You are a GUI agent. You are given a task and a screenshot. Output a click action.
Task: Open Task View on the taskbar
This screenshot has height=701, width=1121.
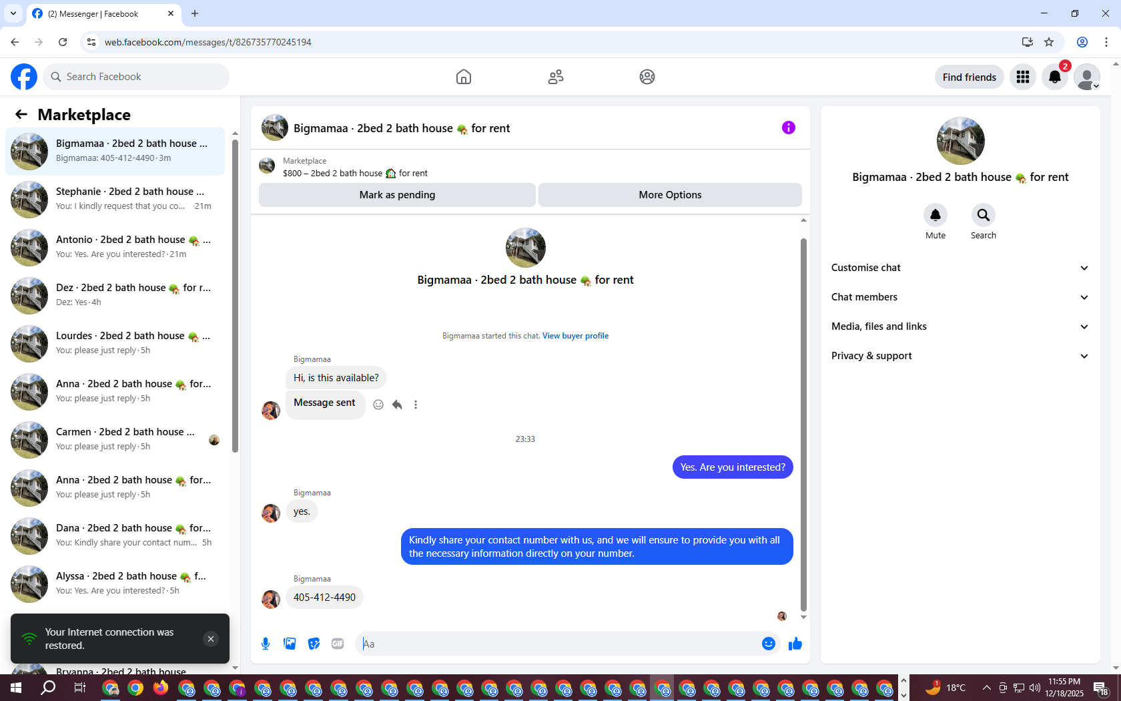79,688
